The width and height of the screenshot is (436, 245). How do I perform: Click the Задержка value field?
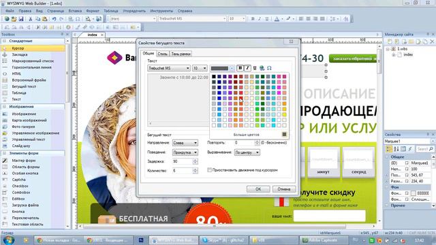pos(183,161)
